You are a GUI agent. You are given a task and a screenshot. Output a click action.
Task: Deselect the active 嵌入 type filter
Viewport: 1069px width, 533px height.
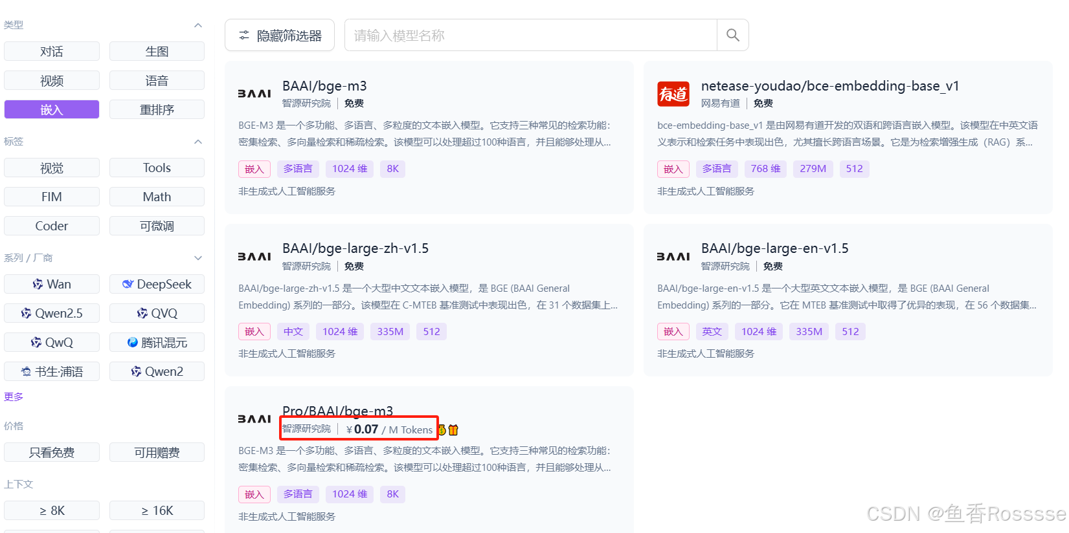[x=52, y=110]
